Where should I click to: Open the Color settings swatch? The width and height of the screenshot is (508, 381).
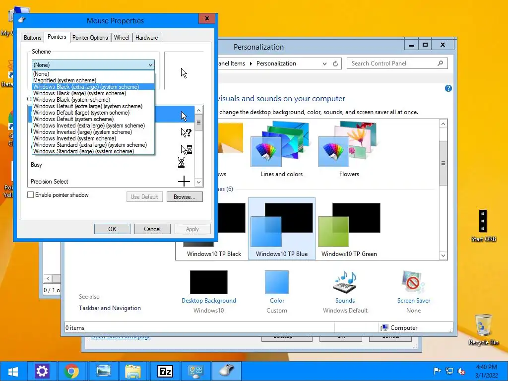point(277,282)
